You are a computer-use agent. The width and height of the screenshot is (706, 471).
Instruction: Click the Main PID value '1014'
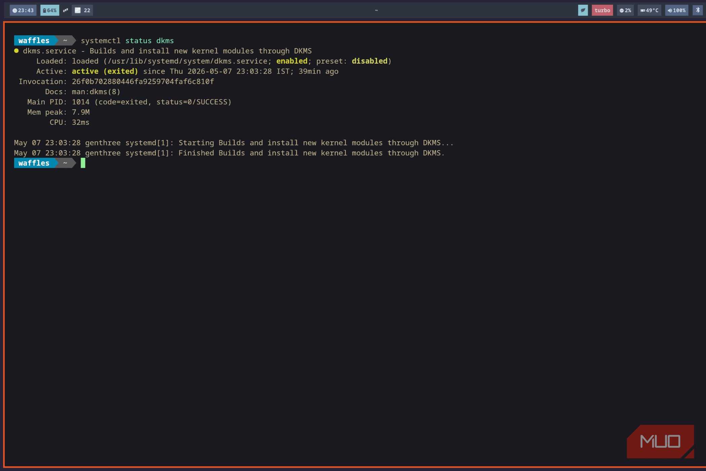81,102
